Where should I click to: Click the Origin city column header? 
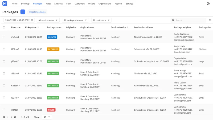[x=71, y=27]
